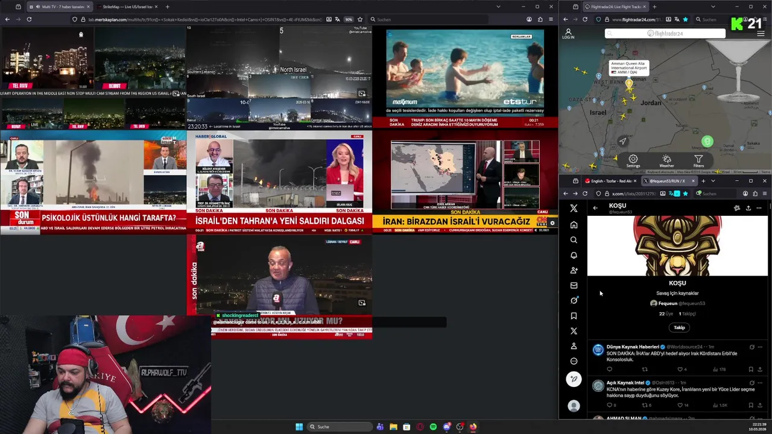Open the three-dot menu in KOŞU list header
The image size is (772, 434).
point(759,208)
